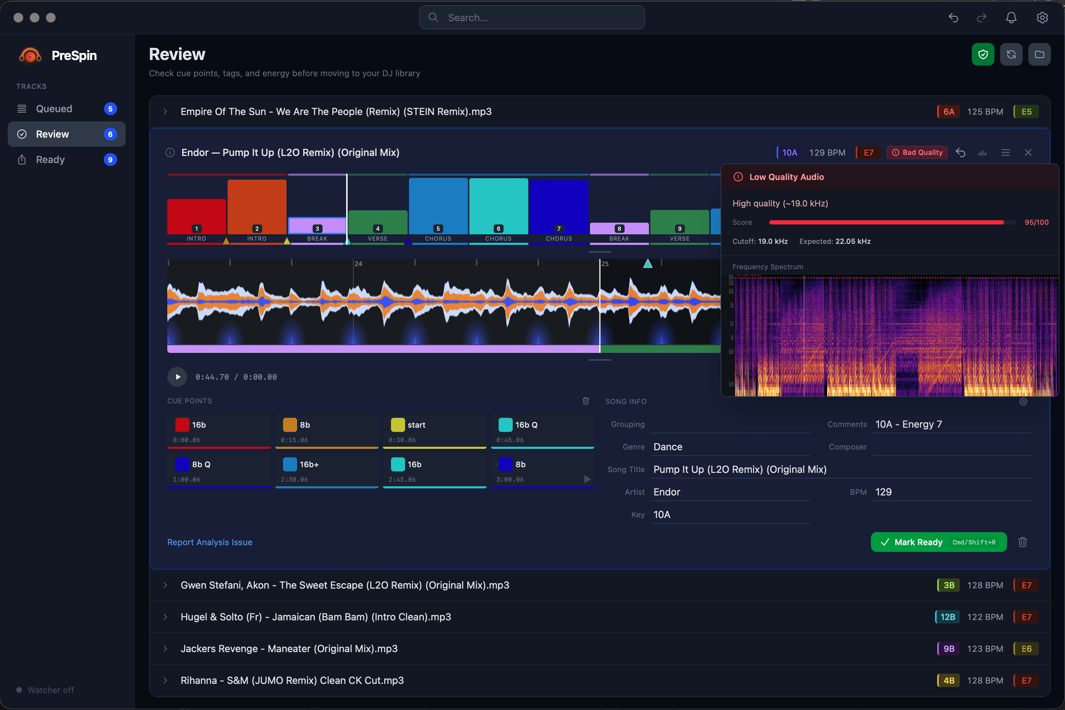Open the folder icon in Review header
The image size is (1065, 710).
pyautogui.click(x=1039, y=54)
